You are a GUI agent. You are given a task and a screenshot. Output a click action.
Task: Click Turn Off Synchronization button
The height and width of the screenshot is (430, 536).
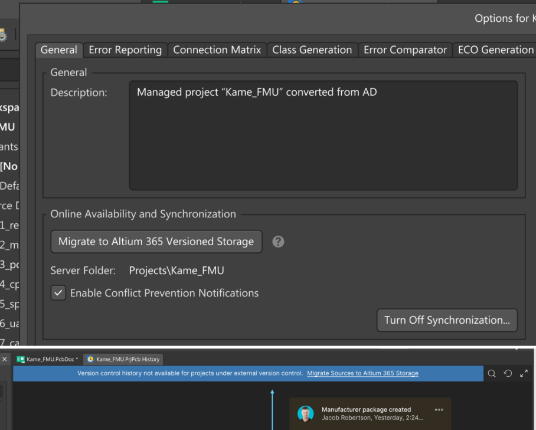447,320
